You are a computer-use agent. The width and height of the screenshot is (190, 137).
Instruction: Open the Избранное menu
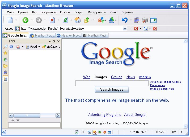coord(49,12)
